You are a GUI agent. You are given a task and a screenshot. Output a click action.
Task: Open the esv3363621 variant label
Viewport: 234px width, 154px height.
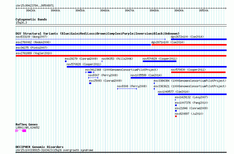click(x=190, y=86)
